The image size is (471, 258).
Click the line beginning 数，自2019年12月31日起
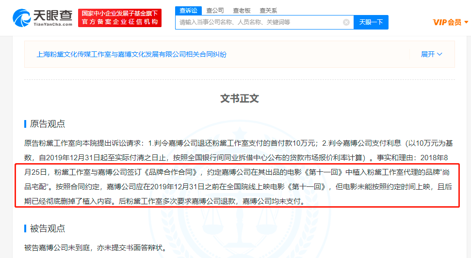[236, 158]
